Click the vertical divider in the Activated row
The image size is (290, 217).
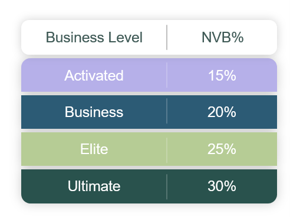tap(167, 75)
